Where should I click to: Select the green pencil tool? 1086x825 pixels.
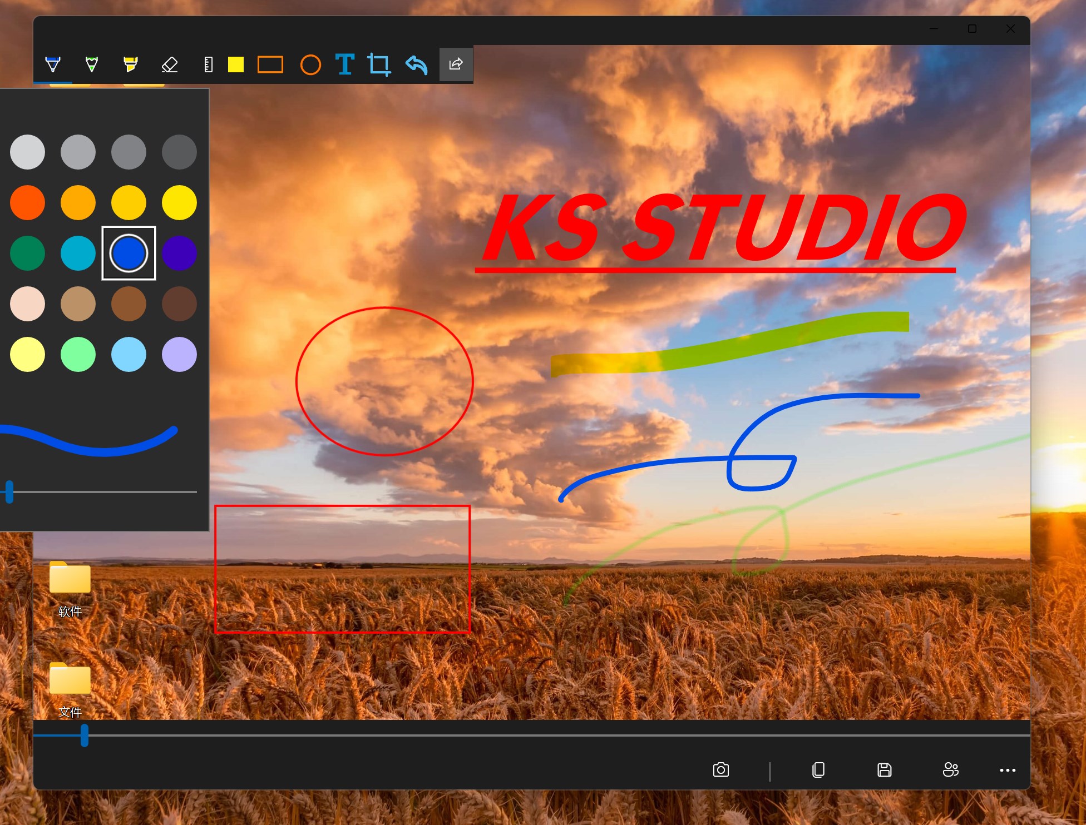click(92, 64)
